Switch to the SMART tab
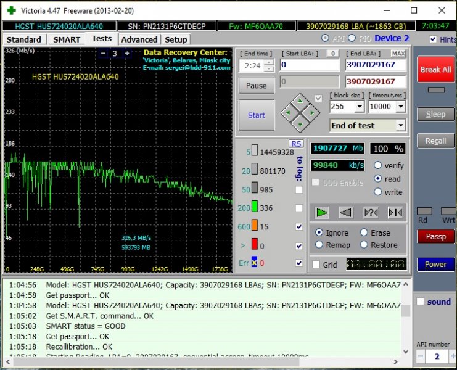Screen dimensions: 457x370 coord(66,39)
